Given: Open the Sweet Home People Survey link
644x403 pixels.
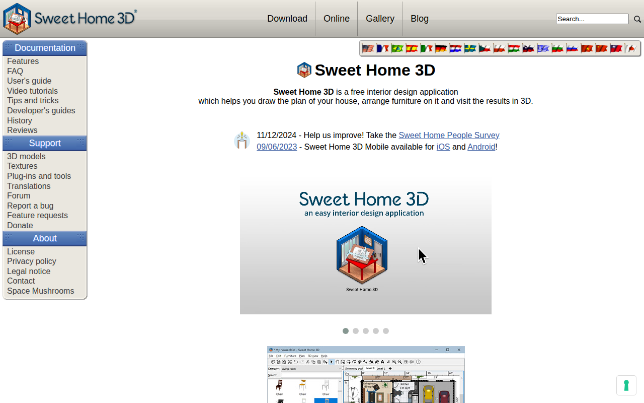Looking at the screenshot, I should 449,135.
